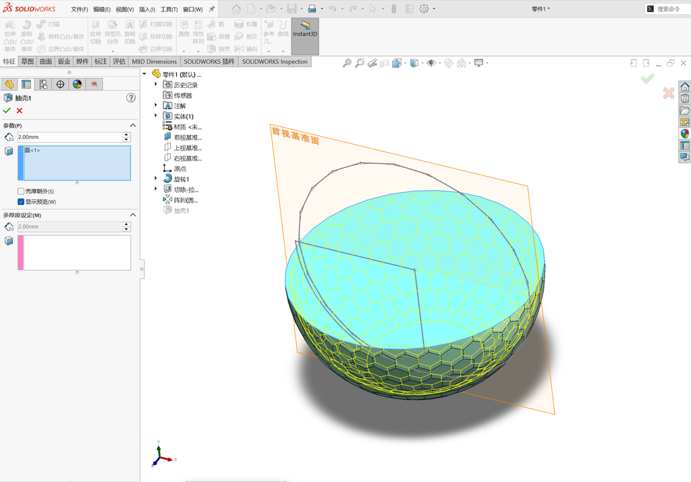The image size is (691, 482).
Task: Open the 文件(F) menu
Action: click(80, 9)
